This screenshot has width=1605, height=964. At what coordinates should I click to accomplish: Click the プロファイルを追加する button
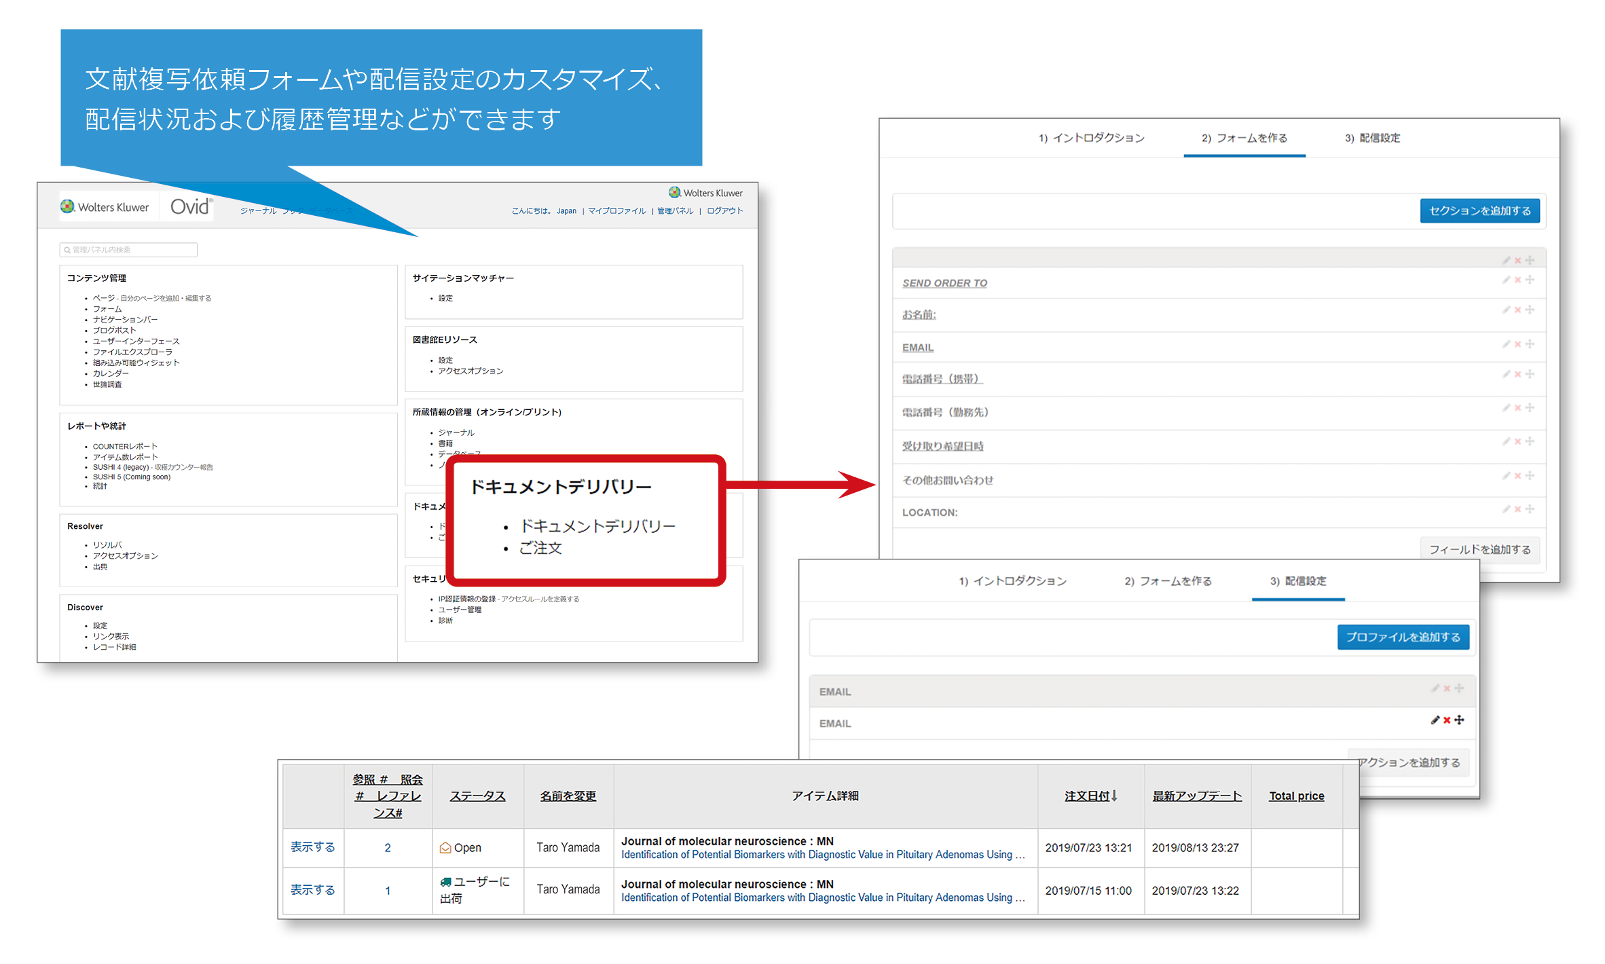1403,637
